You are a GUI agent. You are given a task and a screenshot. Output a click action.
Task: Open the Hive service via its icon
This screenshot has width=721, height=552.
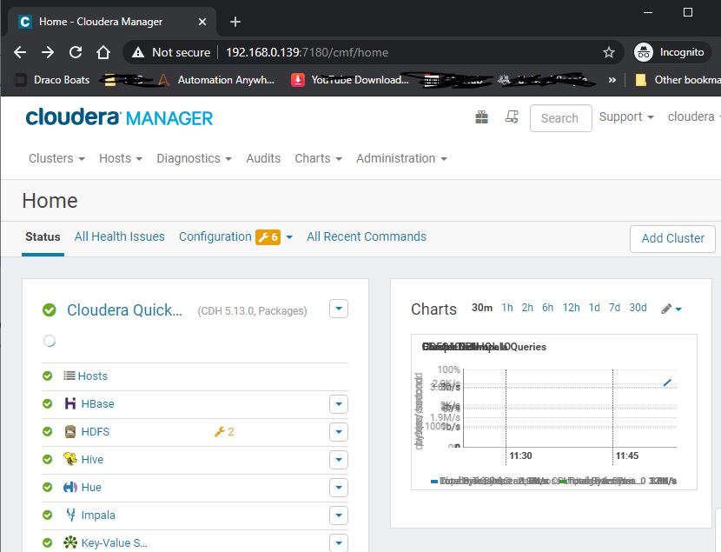[69, 459]
